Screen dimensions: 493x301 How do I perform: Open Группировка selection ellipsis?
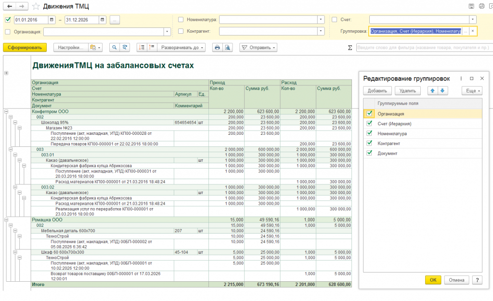(466, 31)
